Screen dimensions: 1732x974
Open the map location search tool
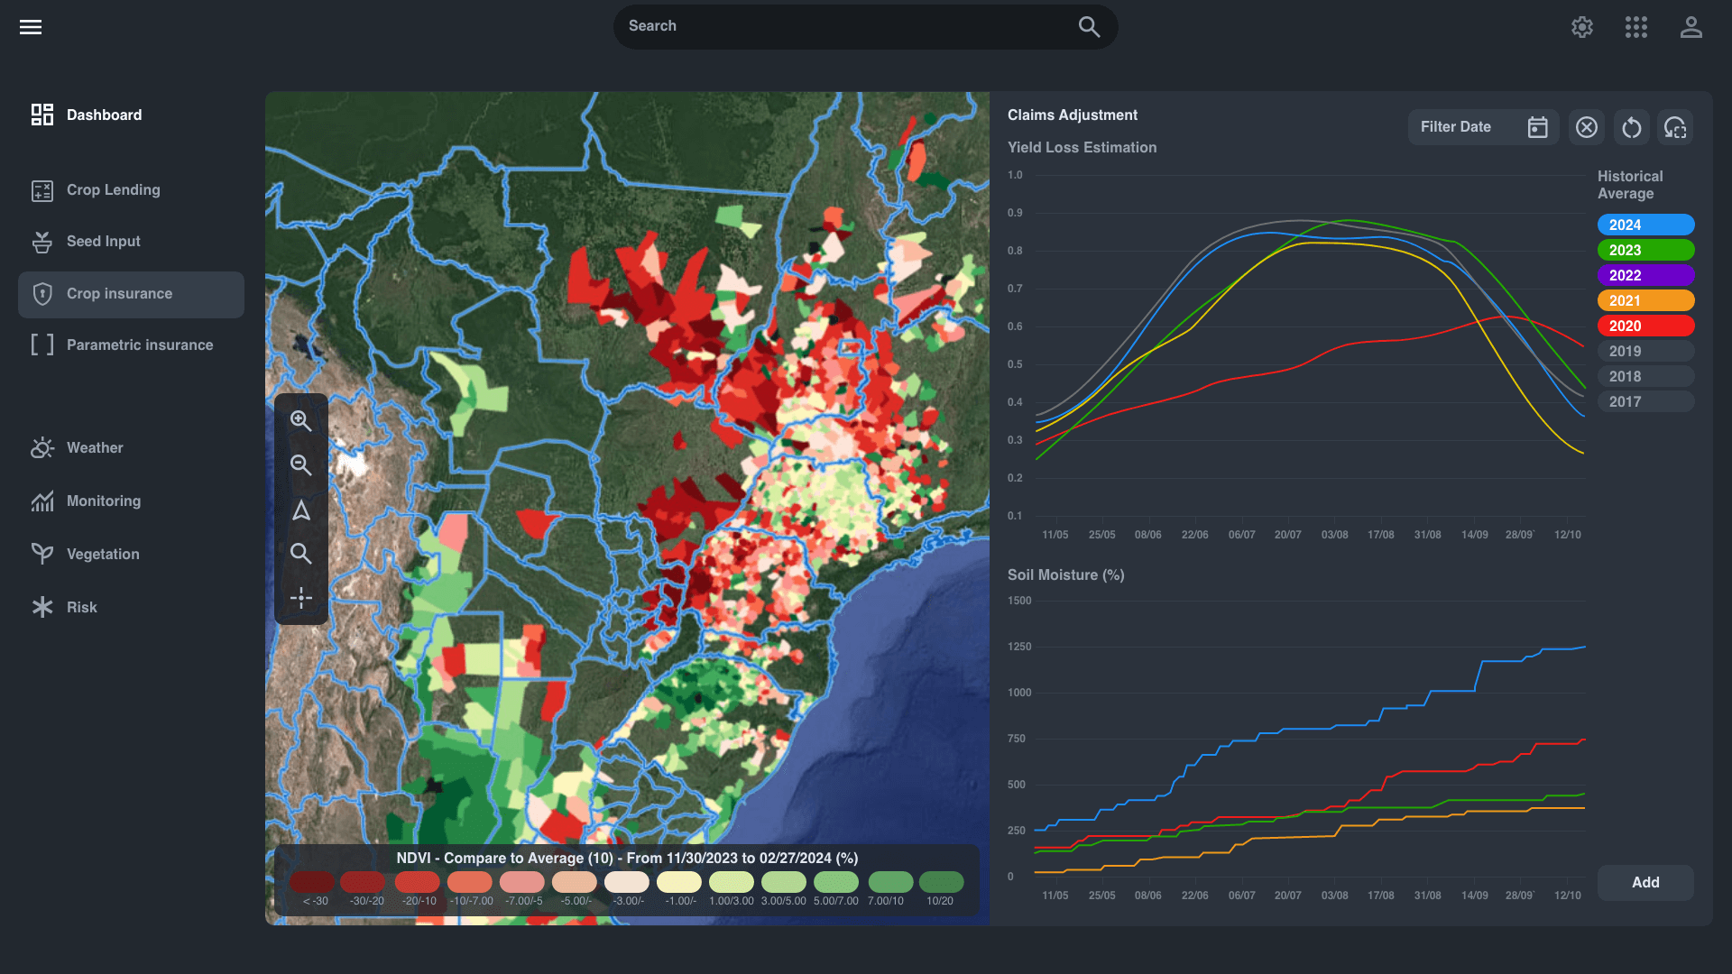coord(301,554)
